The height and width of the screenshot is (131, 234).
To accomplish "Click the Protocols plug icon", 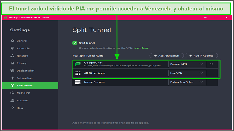I will (12, 48).
